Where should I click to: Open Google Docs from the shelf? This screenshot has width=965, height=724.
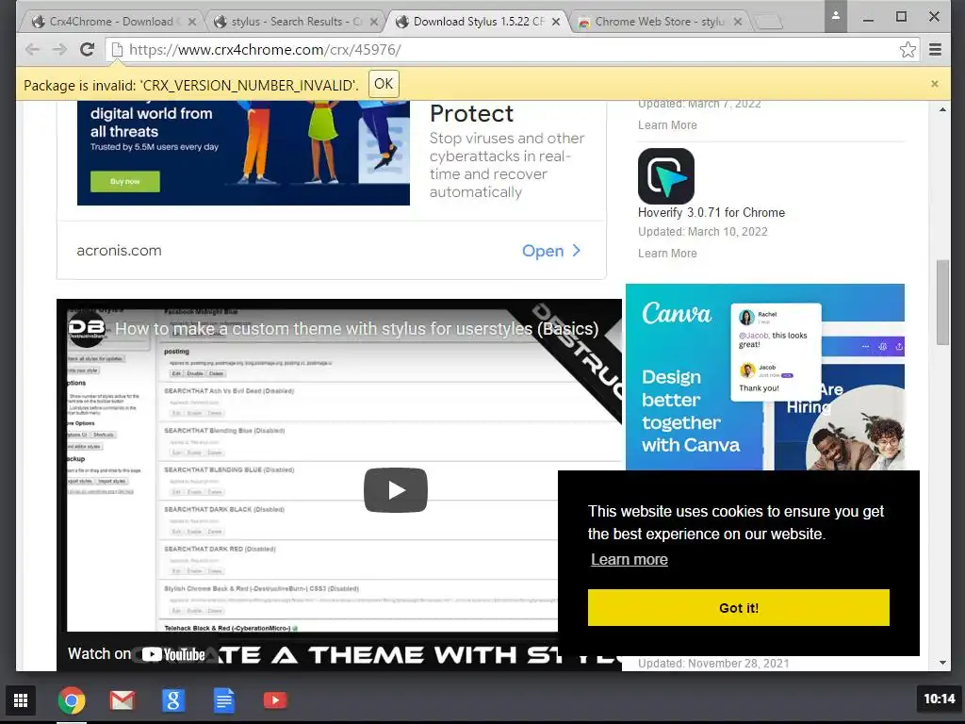click(x=224, y=700)
